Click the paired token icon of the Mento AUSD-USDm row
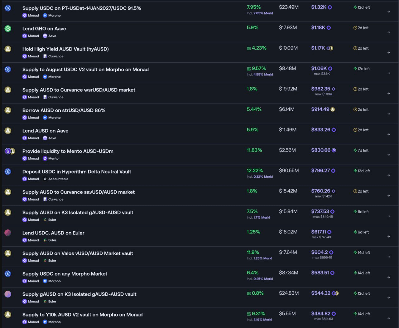This screenshot has width=399, height=328. (x=10, y=151)
